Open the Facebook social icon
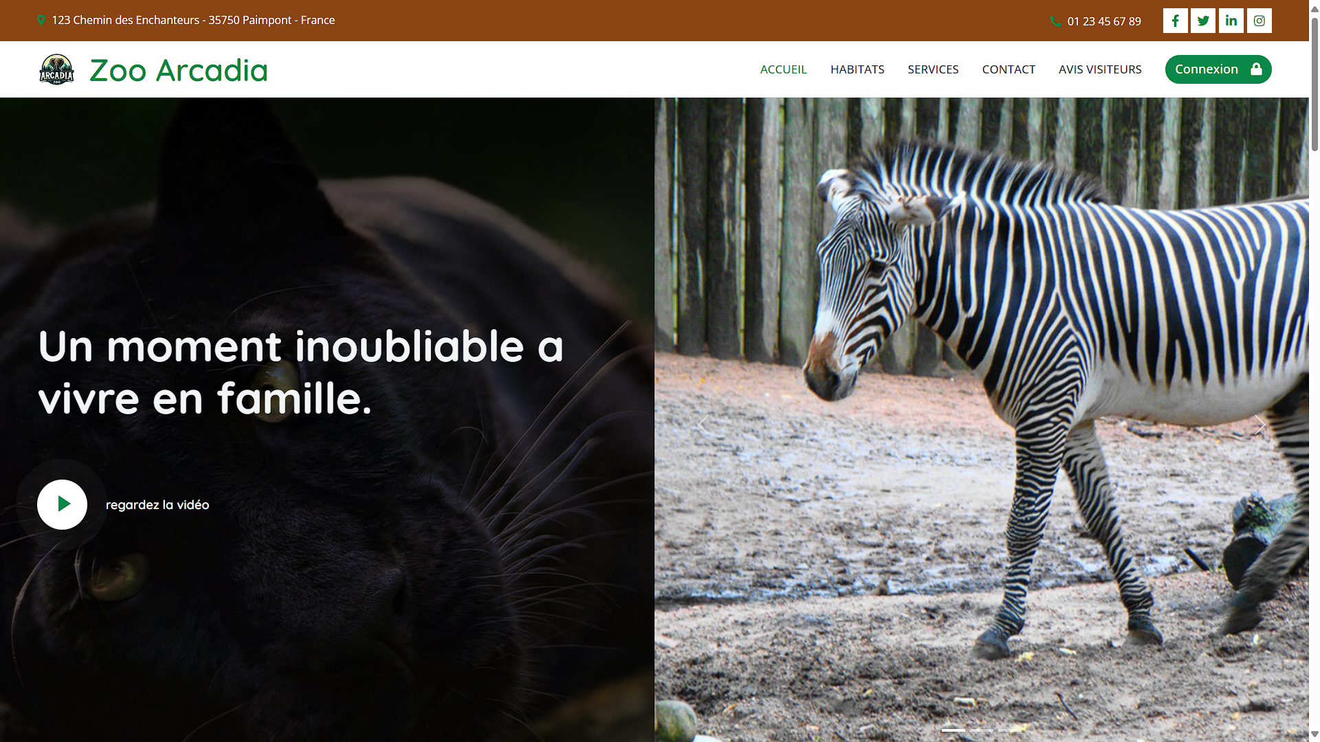 click(x=1175, y=21)
